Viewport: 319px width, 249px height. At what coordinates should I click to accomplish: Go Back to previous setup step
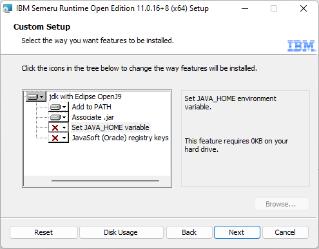189,232
